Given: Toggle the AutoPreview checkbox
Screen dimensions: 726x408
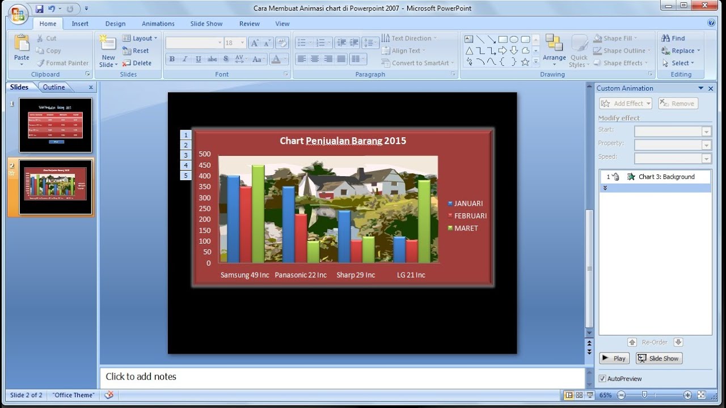Looking at the screenshot, I should (602, 379).
